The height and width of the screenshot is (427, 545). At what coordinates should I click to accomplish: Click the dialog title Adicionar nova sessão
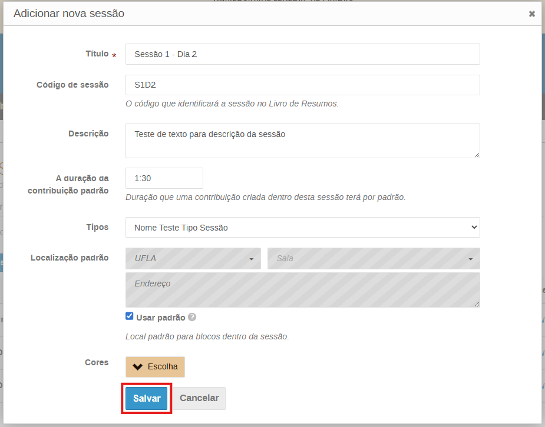(x=69, y=14)
